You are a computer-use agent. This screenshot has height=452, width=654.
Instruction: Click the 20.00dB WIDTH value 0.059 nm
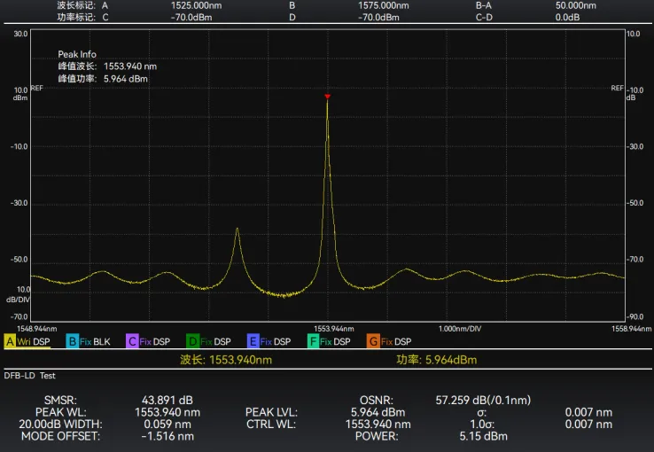click(167, 424)
